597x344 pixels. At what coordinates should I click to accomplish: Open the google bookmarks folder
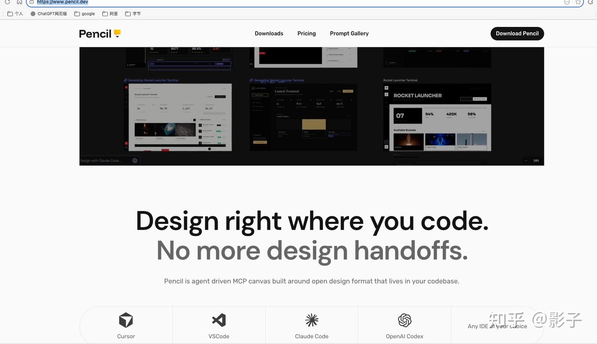85,14
